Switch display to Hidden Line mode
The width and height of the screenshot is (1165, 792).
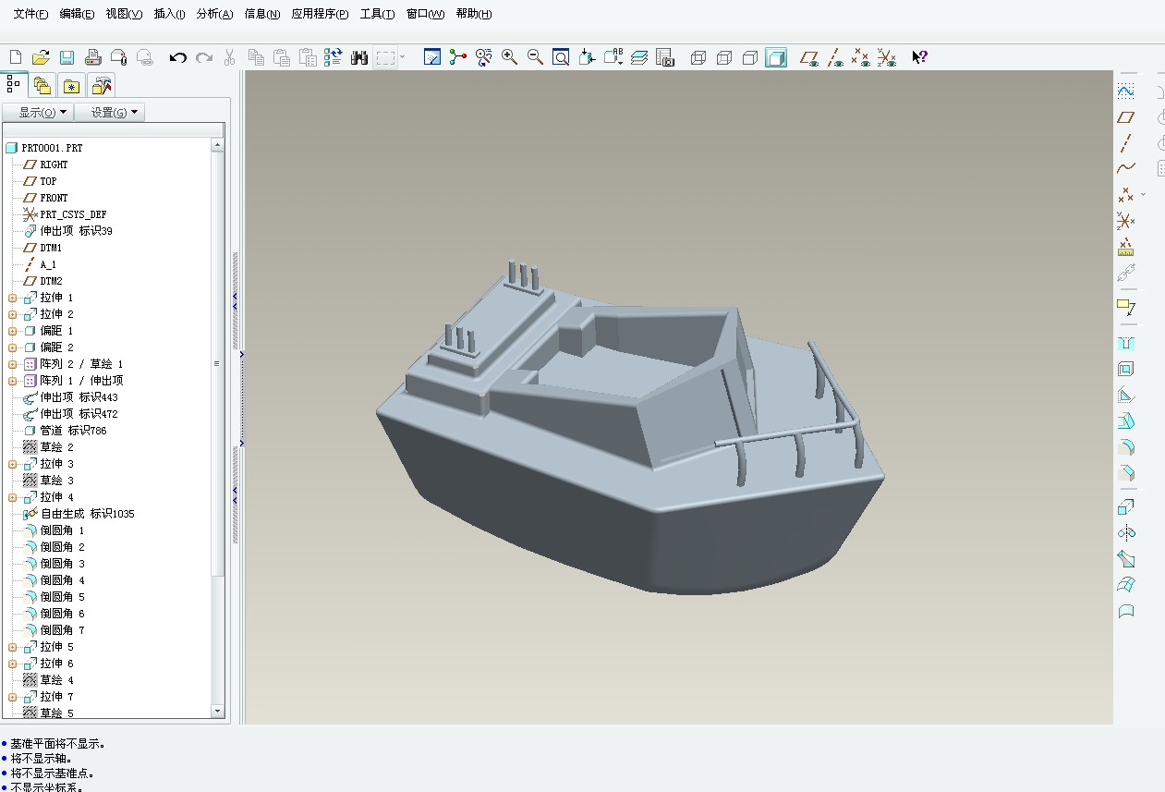[724, 57]
